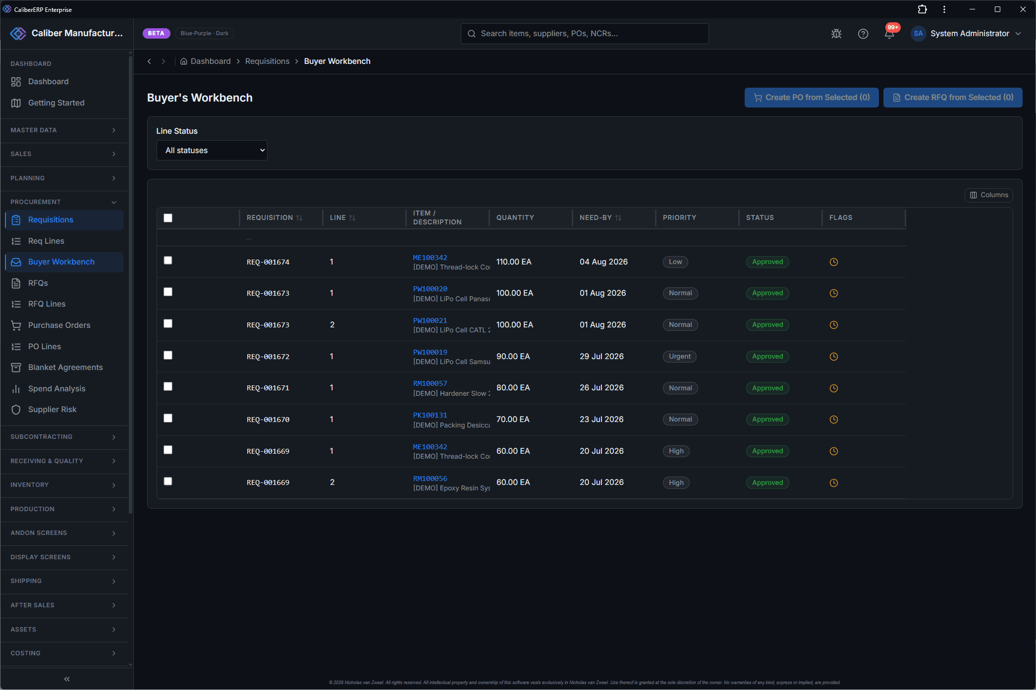Sort by Need-By column arrows
The width and height of the screenshot is (1036, 690).
pos(618,218)
